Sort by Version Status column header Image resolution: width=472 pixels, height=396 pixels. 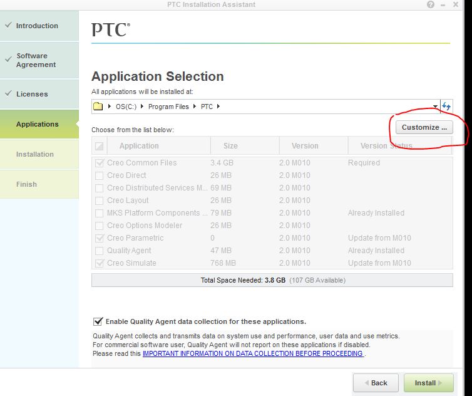[x=399, y=146]
